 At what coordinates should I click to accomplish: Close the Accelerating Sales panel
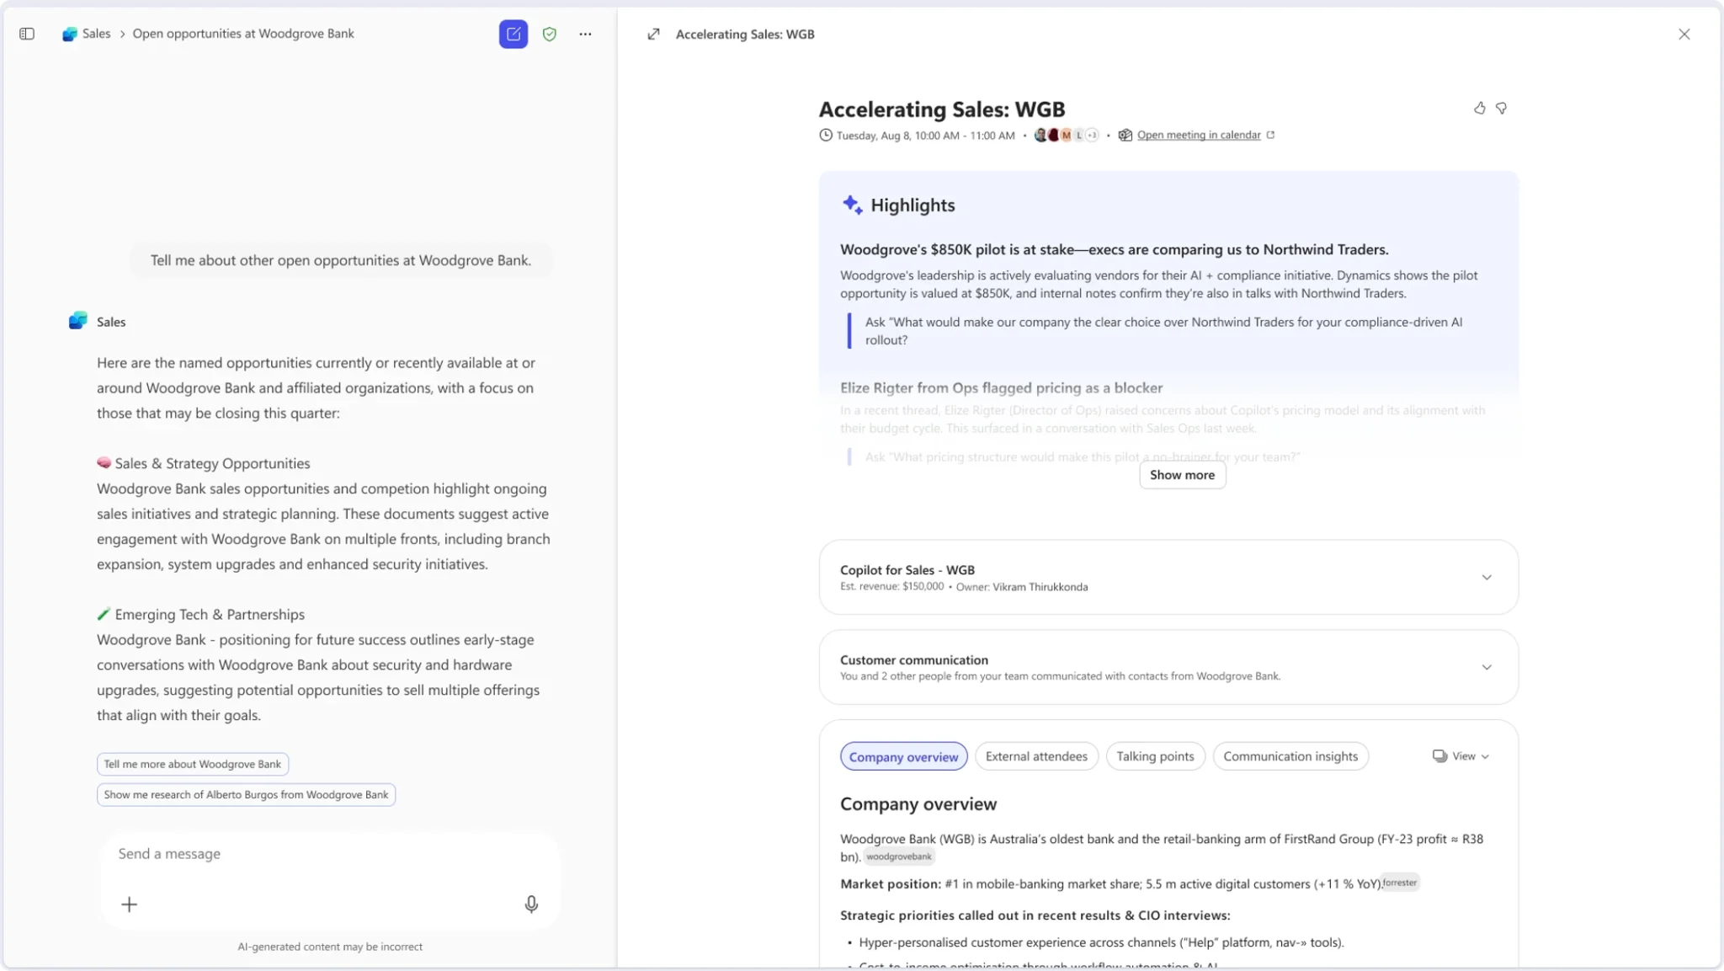point(1684,34)
